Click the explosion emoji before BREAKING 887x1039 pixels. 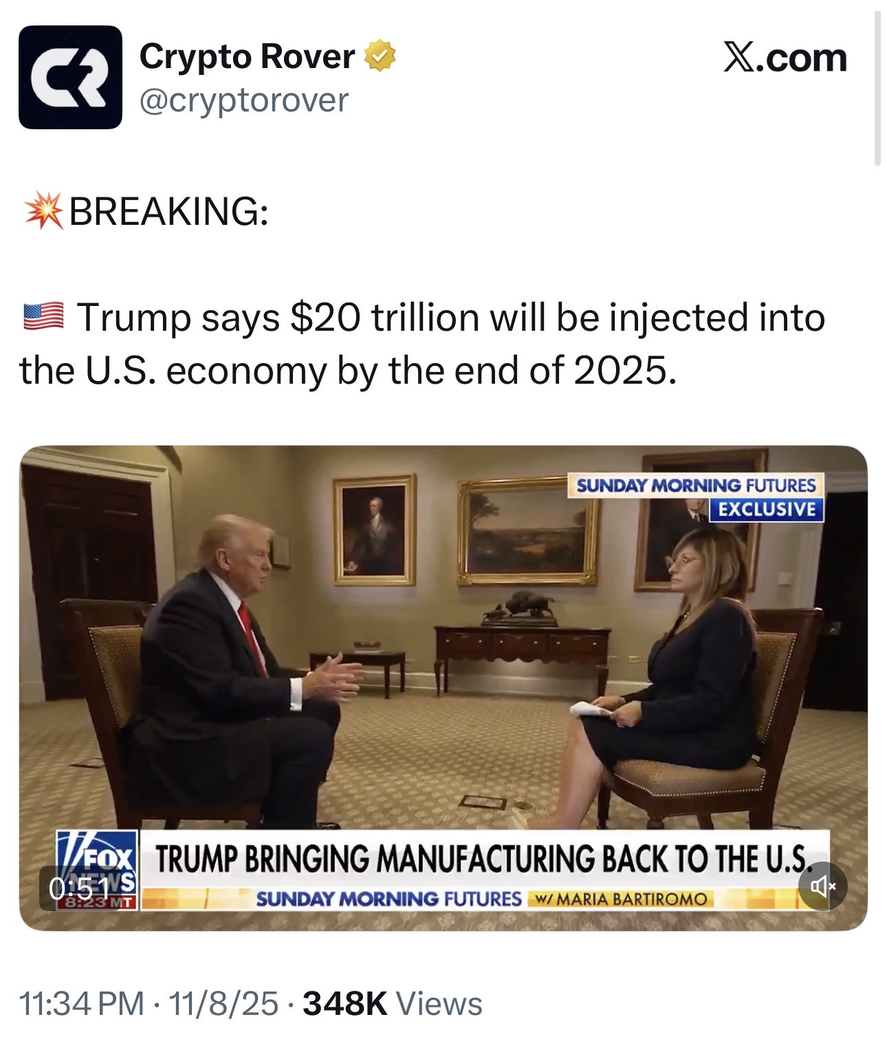point(43,211)
